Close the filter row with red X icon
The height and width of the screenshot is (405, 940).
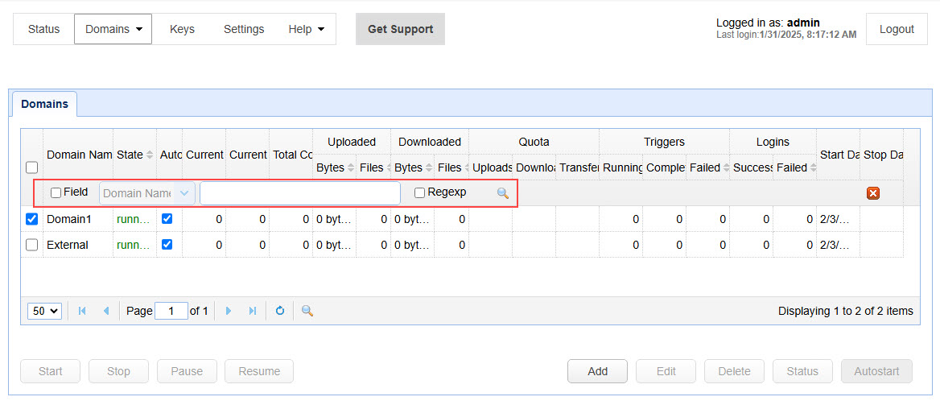[x=873, y=193]
